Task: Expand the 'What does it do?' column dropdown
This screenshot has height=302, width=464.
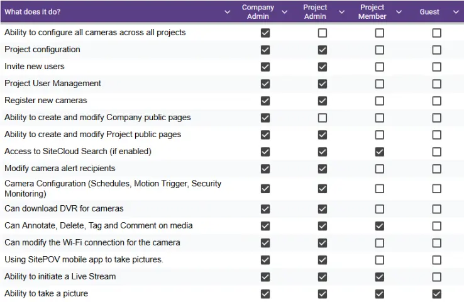Action: click(x=227, y=12)
